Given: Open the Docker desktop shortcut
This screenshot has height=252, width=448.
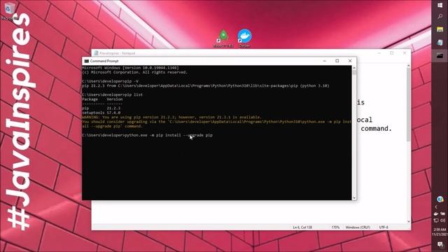Looking at the screenshot, I should pyautogui.click(x=244, y=38).
